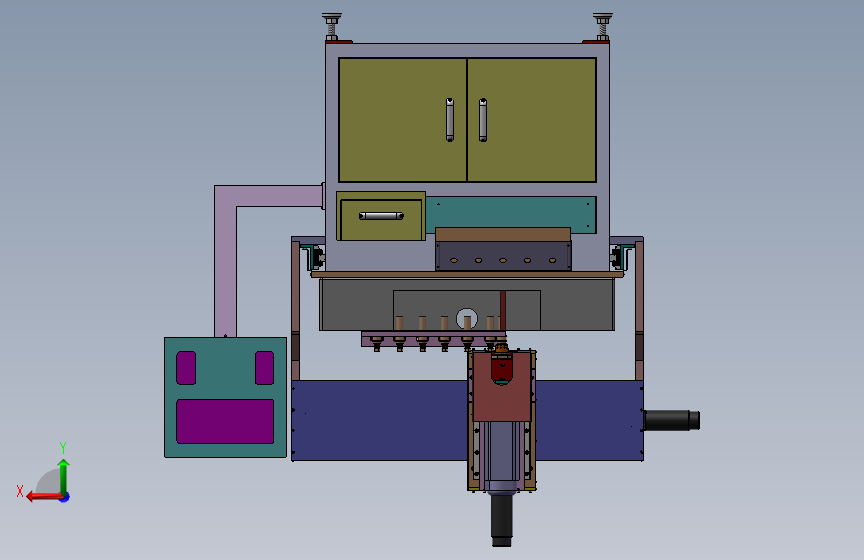Screen dimensions: 864x560
Task: Click the green Y axis arrow of the triad
Action: pos(64,475)
